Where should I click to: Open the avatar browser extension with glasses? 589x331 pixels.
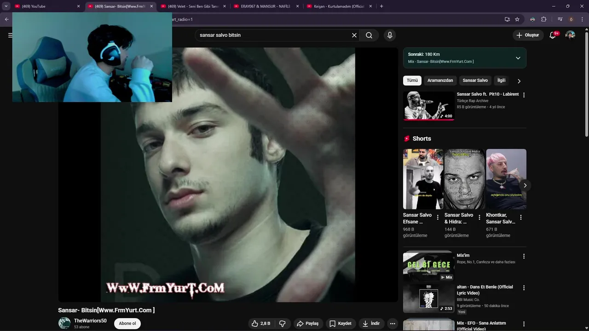click(532, 19)
